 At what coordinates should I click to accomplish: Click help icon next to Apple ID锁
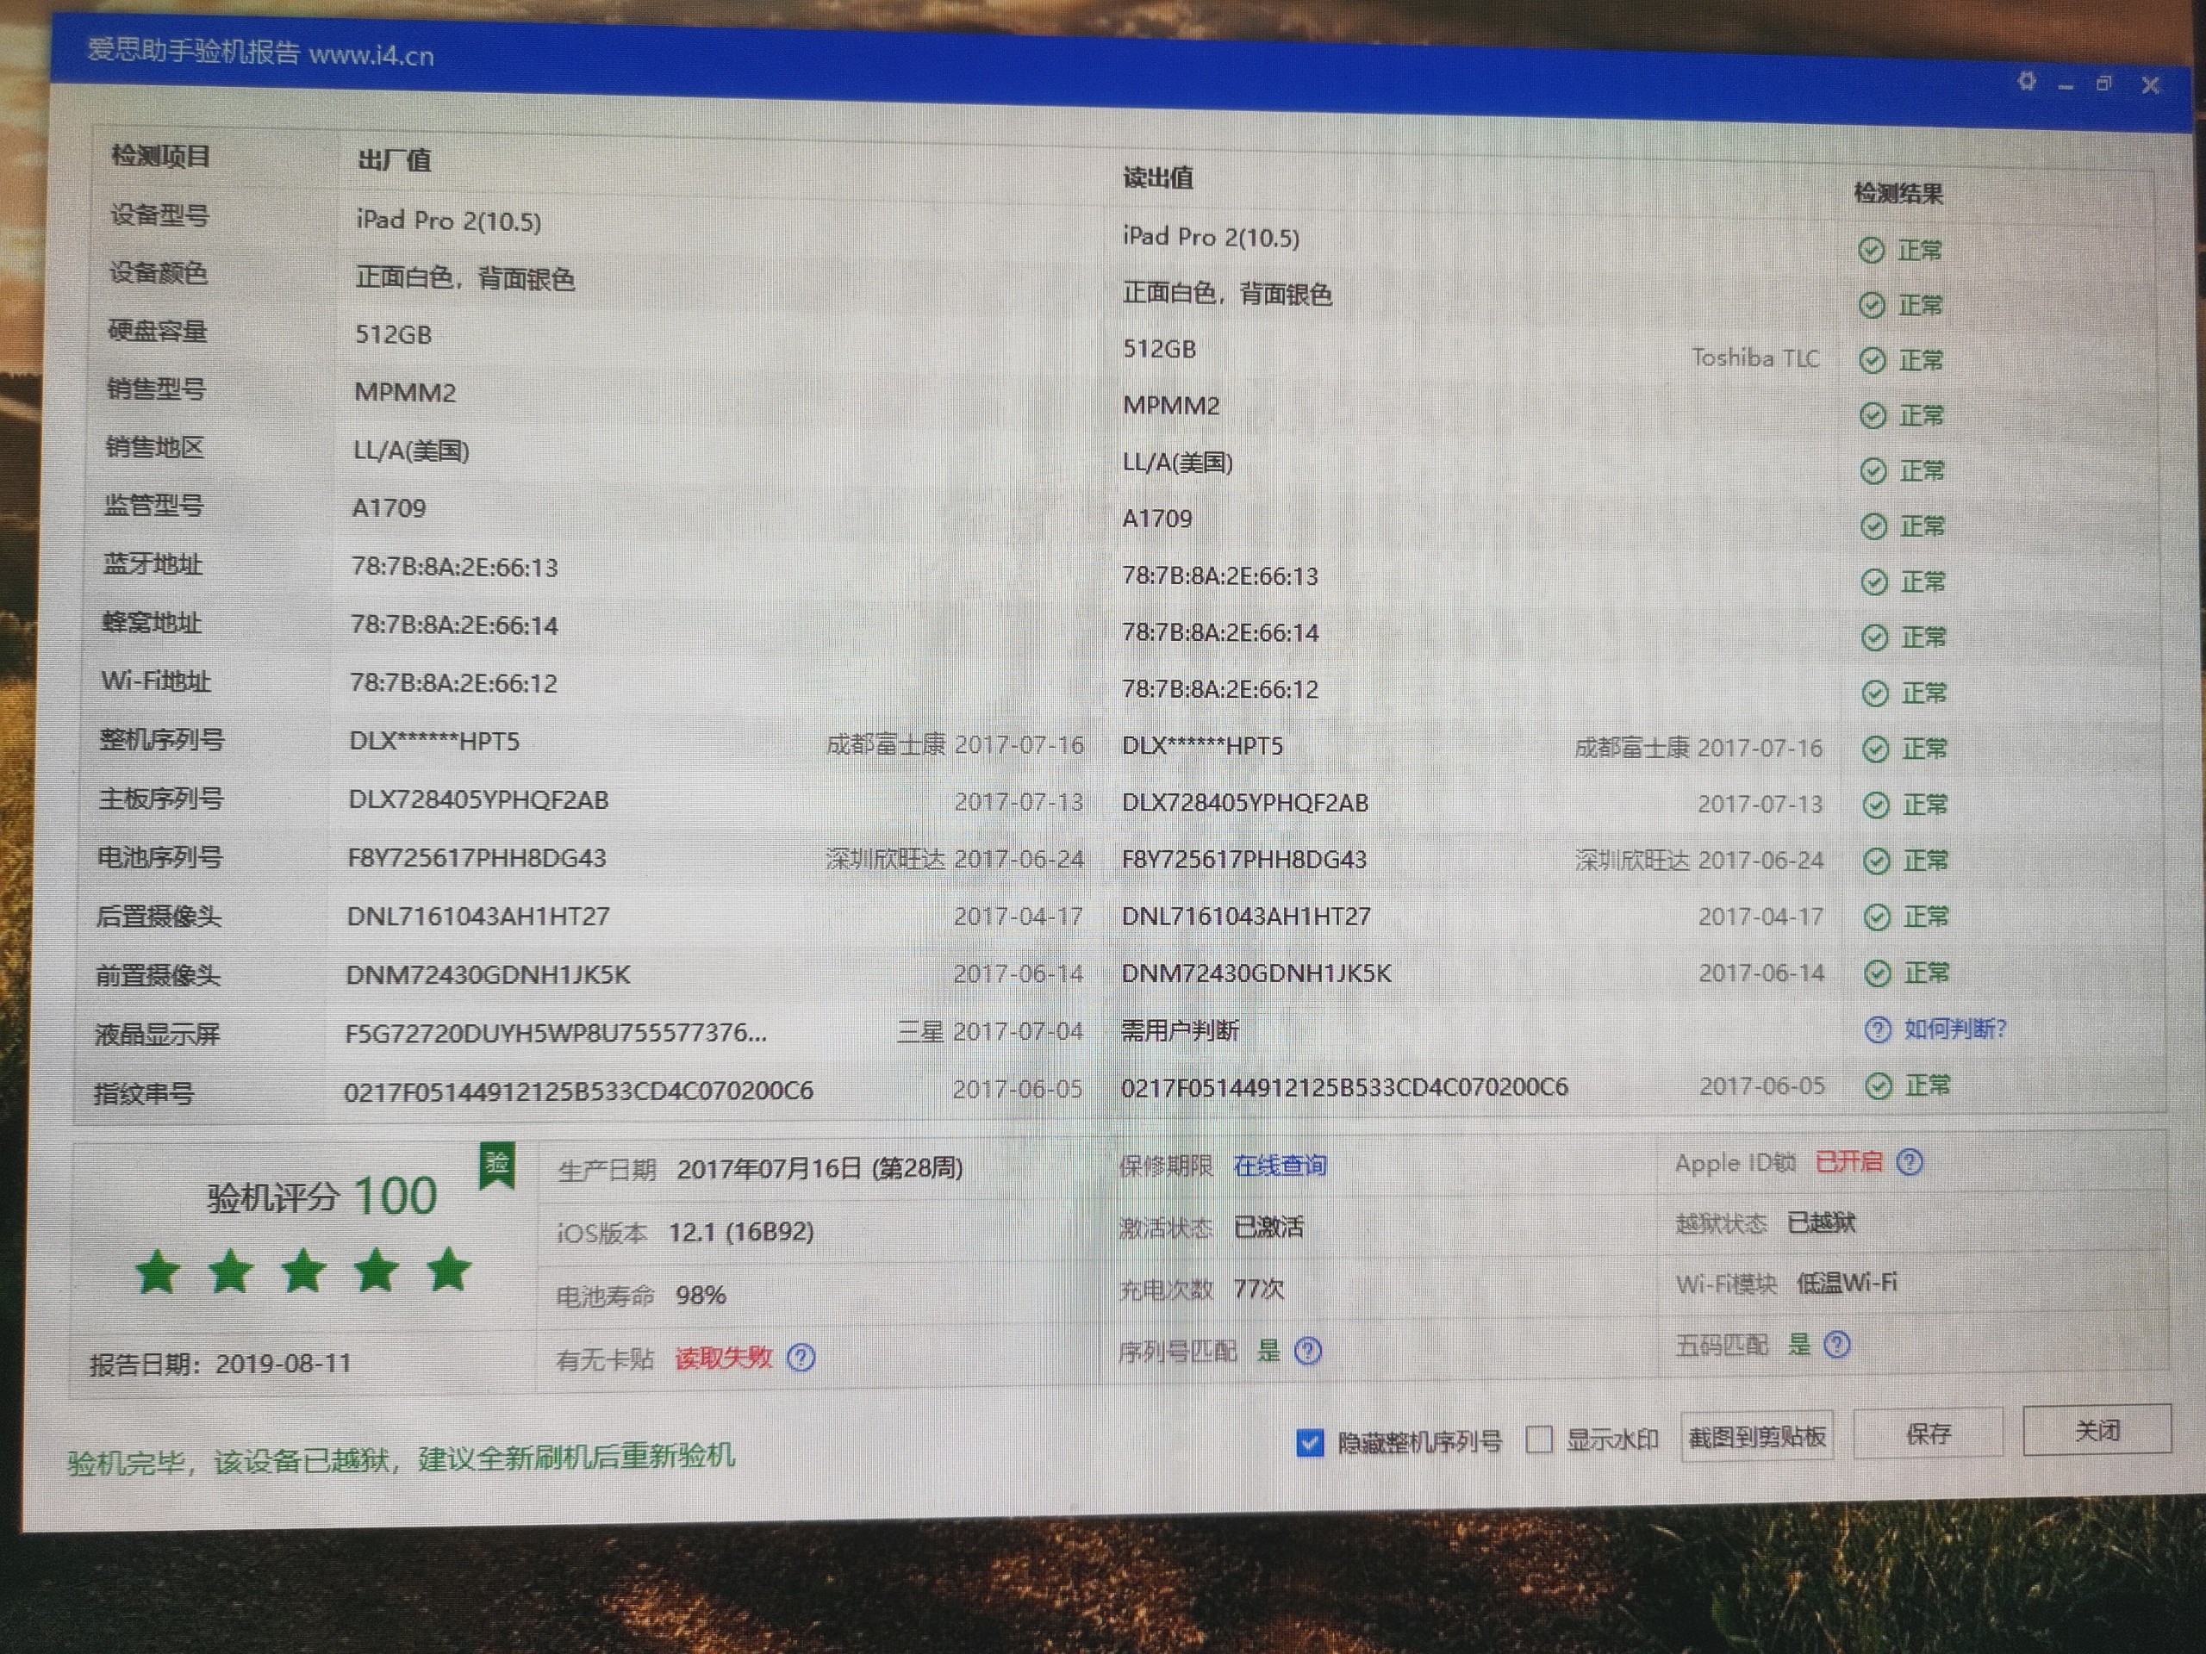[1909, 1162]
